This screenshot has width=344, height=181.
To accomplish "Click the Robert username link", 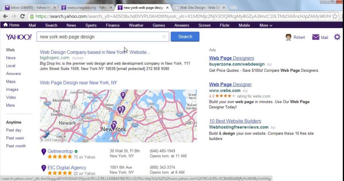I will (299, 38).
